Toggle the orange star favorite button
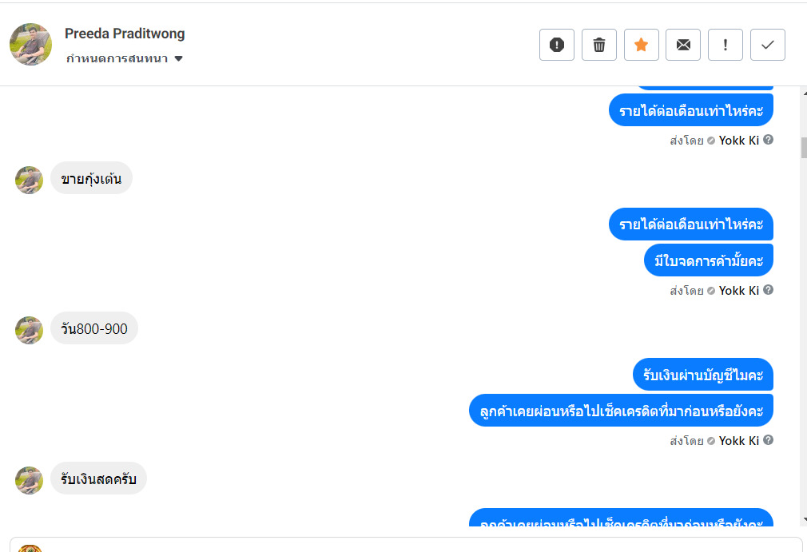 [641, 45]
